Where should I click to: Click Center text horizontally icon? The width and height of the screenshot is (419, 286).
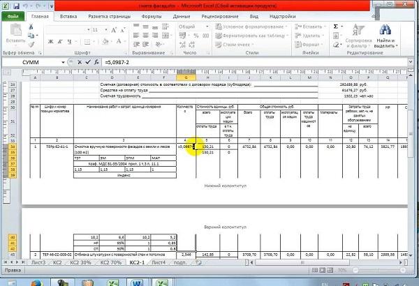coord(146,36)
